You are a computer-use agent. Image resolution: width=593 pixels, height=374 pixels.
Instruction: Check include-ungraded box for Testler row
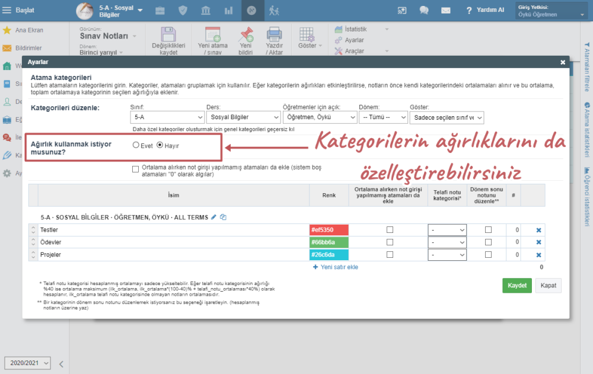point(390,229)
